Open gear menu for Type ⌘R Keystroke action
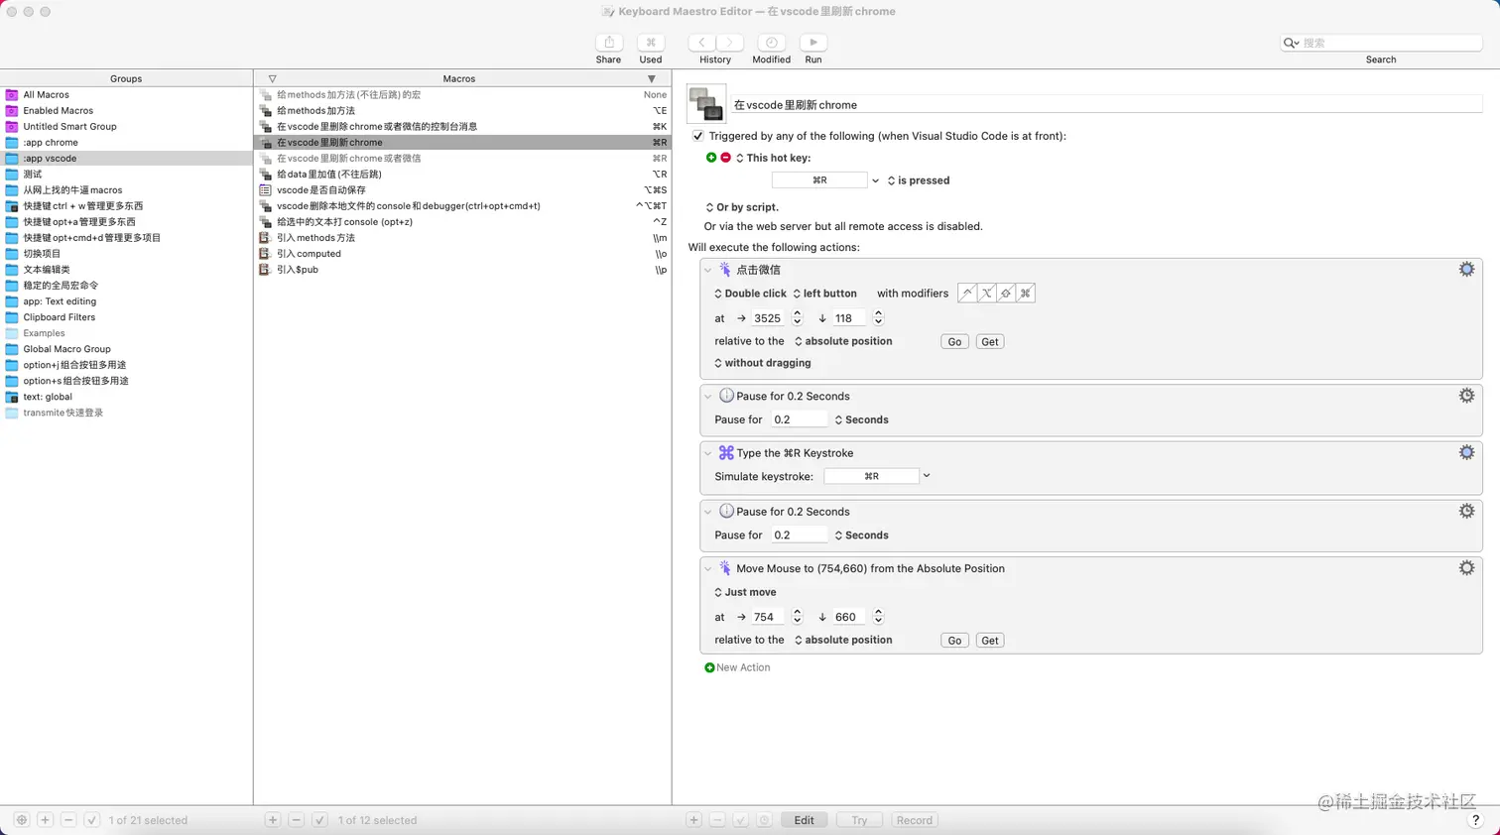 (x=1466, y=452)
